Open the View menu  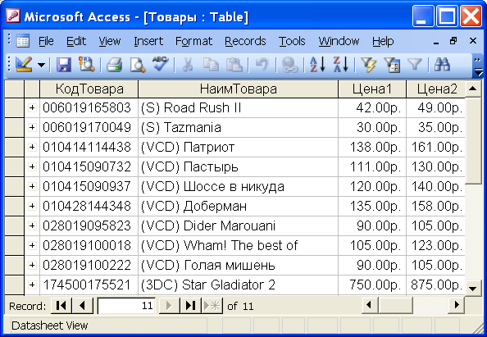[110, 41]
